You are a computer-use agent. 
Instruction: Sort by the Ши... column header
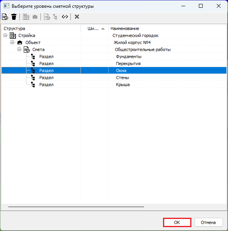pyautogui.click(x=95, y=28)
